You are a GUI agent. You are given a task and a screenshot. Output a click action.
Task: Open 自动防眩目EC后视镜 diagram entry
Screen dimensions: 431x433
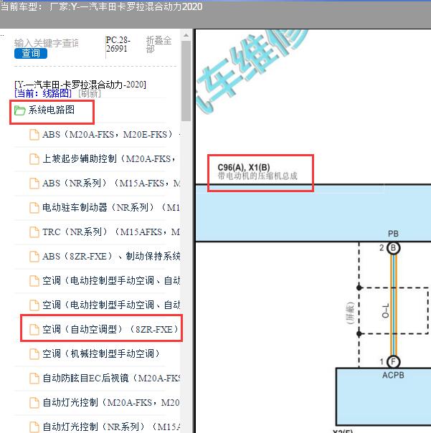111,378
